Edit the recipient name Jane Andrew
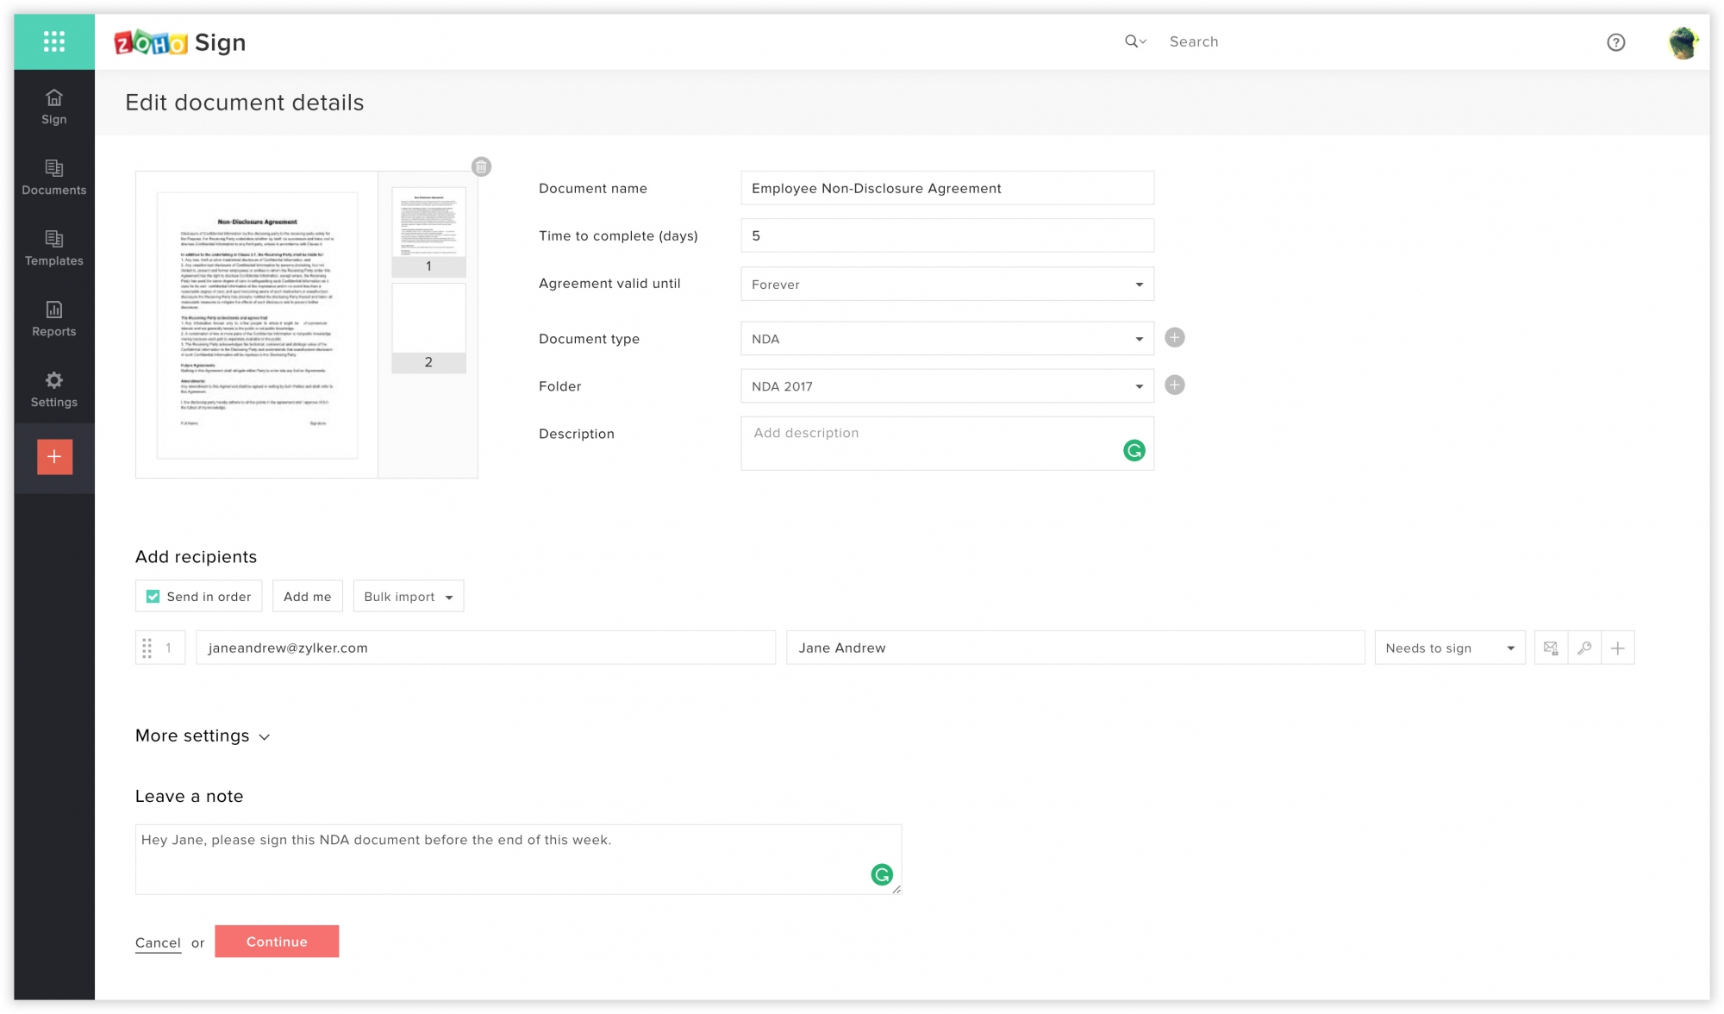This screenshot has width=1724, height=1014. tap(1076, 648)
